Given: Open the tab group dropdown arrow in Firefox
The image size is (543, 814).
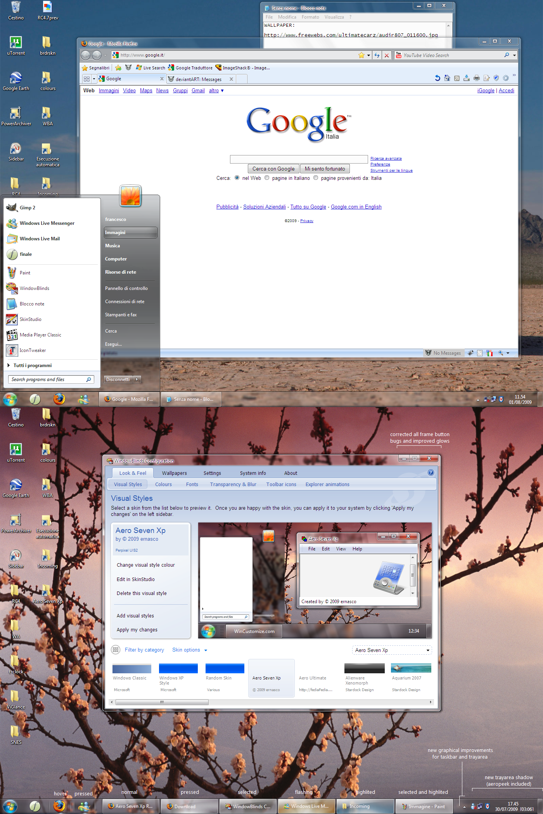Looking at the screenshot, I should tap(94, 79).
